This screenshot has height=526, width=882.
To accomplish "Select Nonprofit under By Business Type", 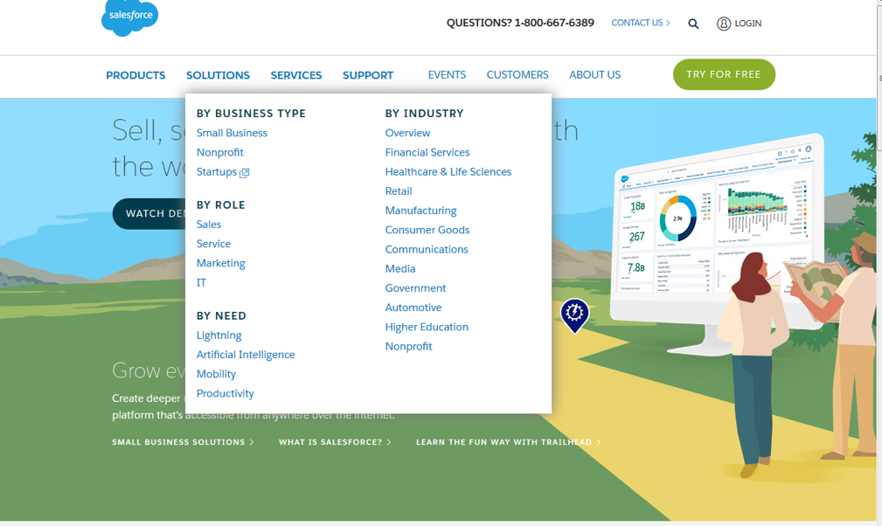I will click(x=220, y=152).
